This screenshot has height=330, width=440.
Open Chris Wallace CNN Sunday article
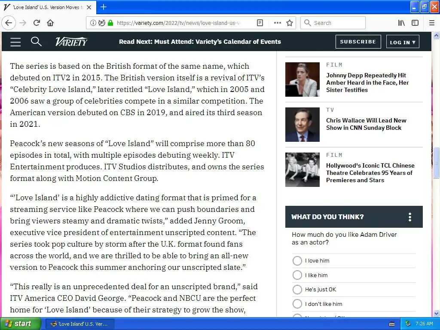(x=366, y=124)
